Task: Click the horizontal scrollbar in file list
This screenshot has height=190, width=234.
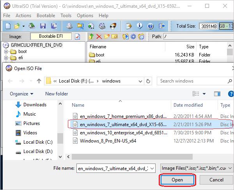Action: coord(132,157)
